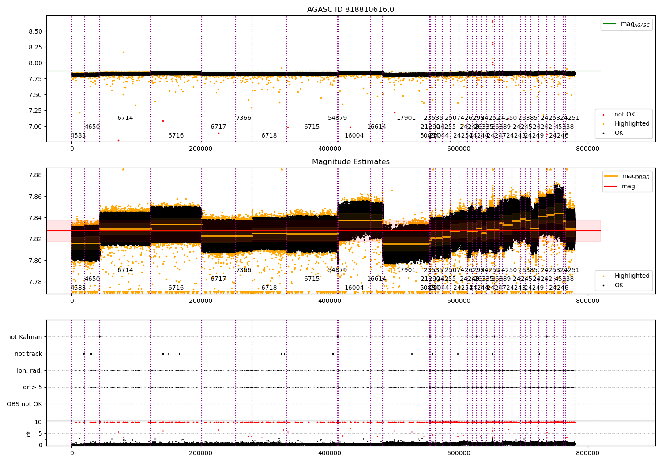Click the 7.25 tick on top plot
The width and height of the screenshot is (662, 463).
[35, 111]
